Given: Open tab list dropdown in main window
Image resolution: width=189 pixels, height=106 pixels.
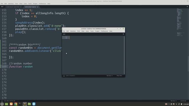Looking at the screenshot, I should point(187,7).
